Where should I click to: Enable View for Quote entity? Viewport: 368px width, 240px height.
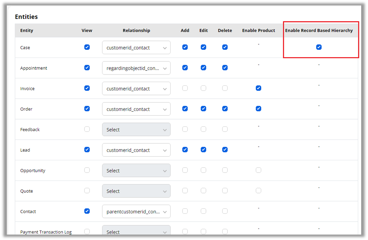(87, 191)
